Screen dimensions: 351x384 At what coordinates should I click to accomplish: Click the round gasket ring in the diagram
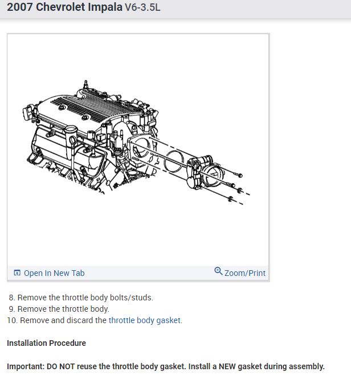pyautogui.click(x=173, y=161)
